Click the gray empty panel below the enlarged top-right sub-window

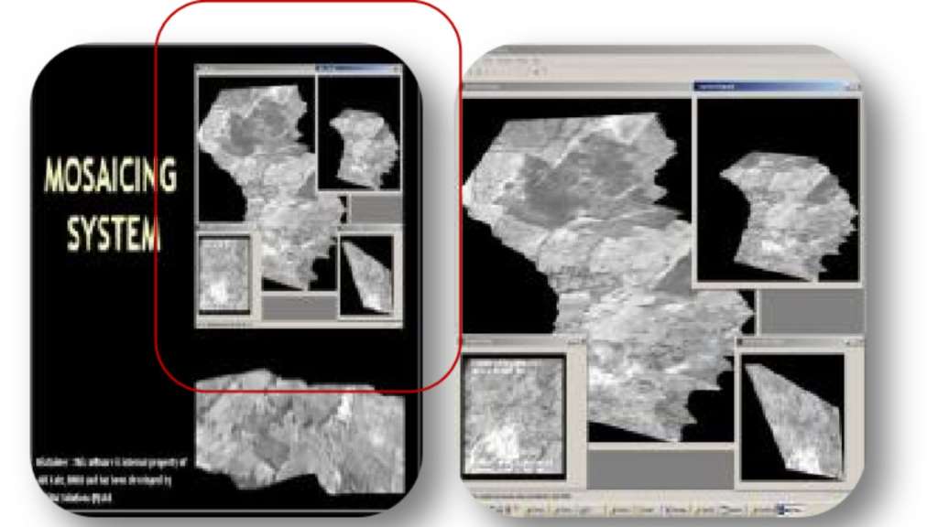click(x=810, y=311)
